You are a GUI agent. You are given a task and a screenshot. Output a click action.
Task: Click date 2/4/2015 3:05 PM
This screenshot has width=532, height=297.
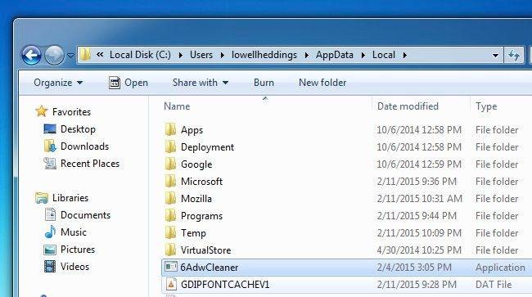tap(414, 268)
